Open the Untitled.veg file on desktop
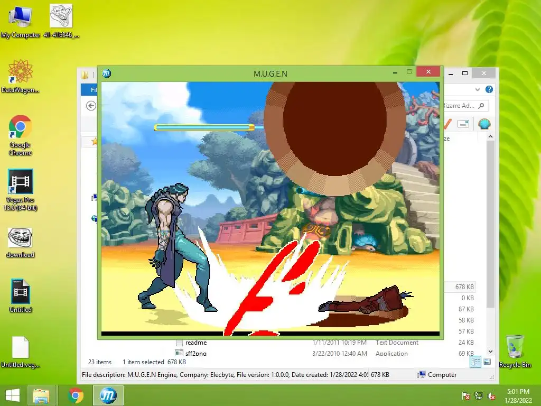Image resolution: width=541 pixels, height=406 pixels. pos(20,352)
